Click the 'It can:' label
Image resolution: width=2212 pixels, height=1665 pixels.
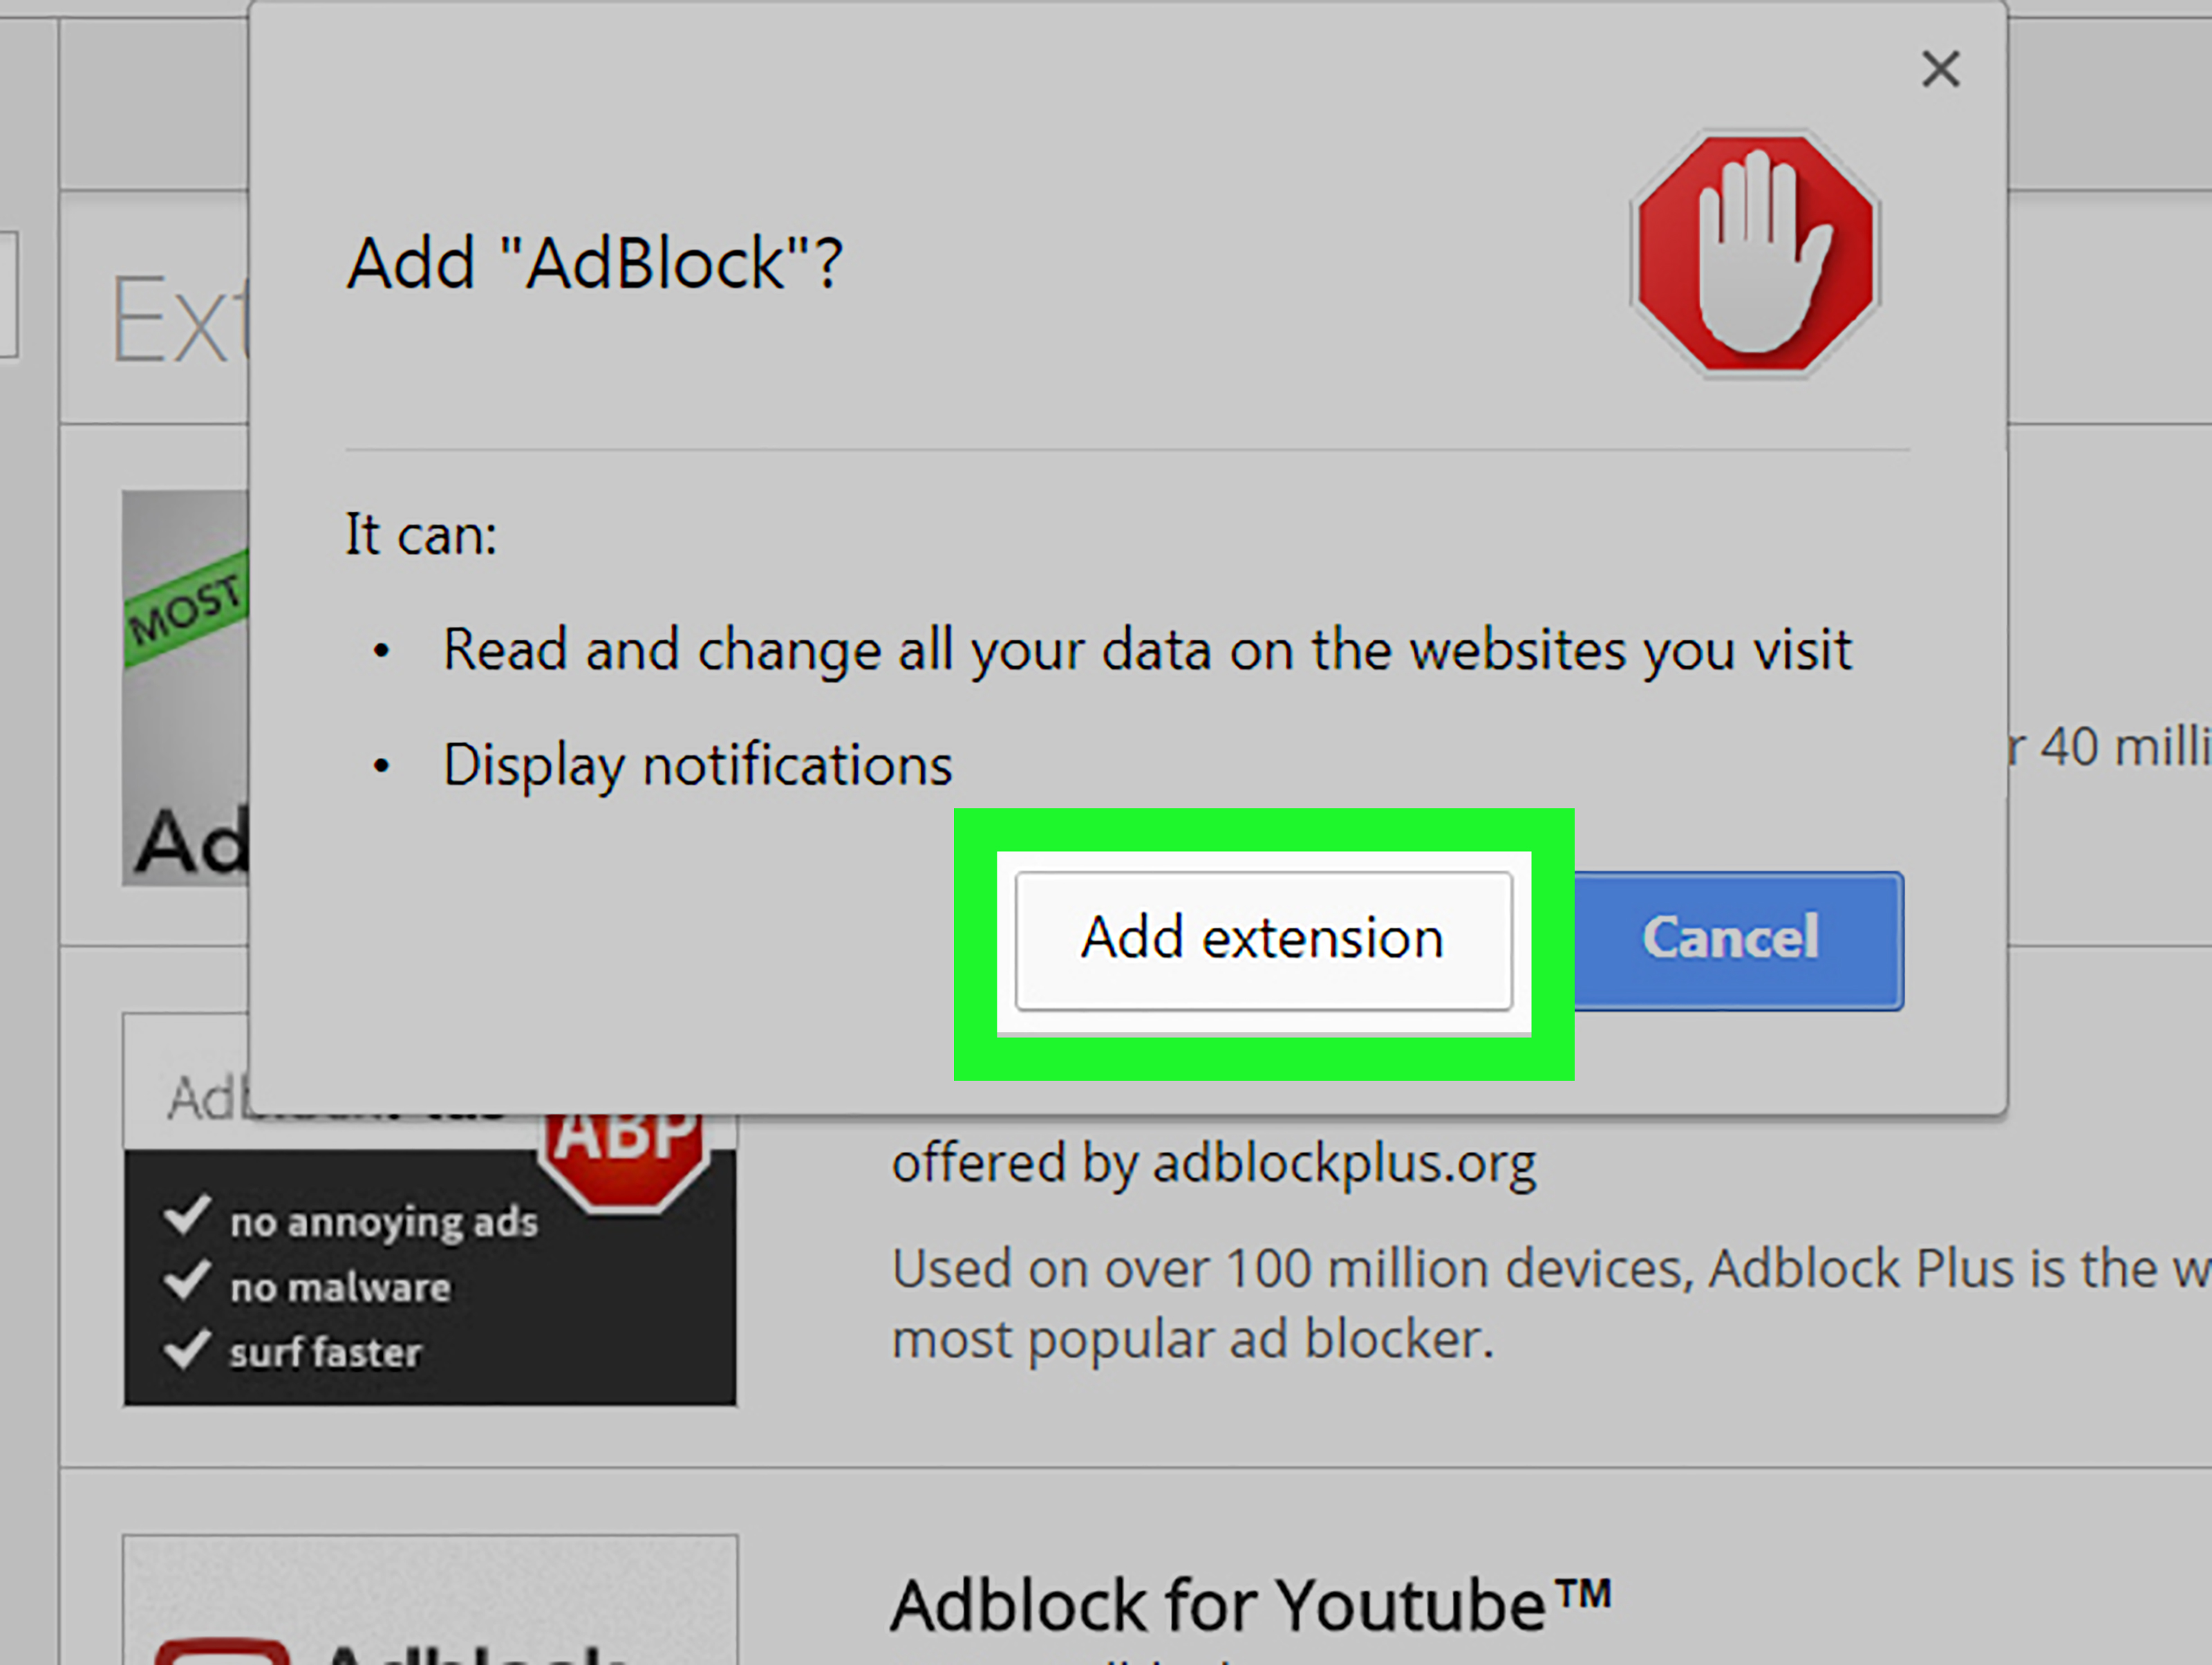pos(421,534)
